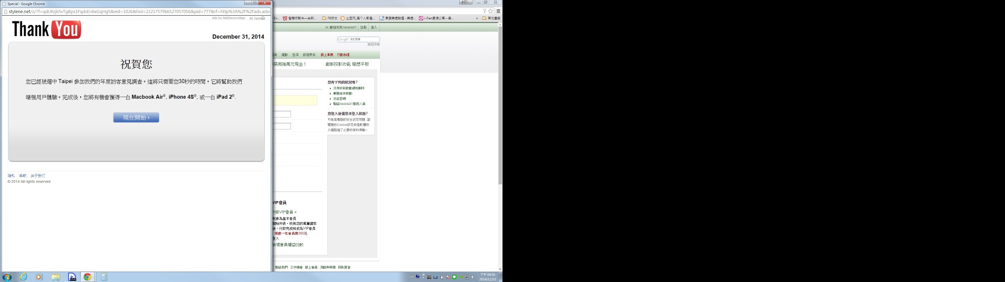This screenshot has width=1005, height=282.
Task: Launch Internet Explorer from taskbar
Action: pyautogui.click(x=24, y=277)
